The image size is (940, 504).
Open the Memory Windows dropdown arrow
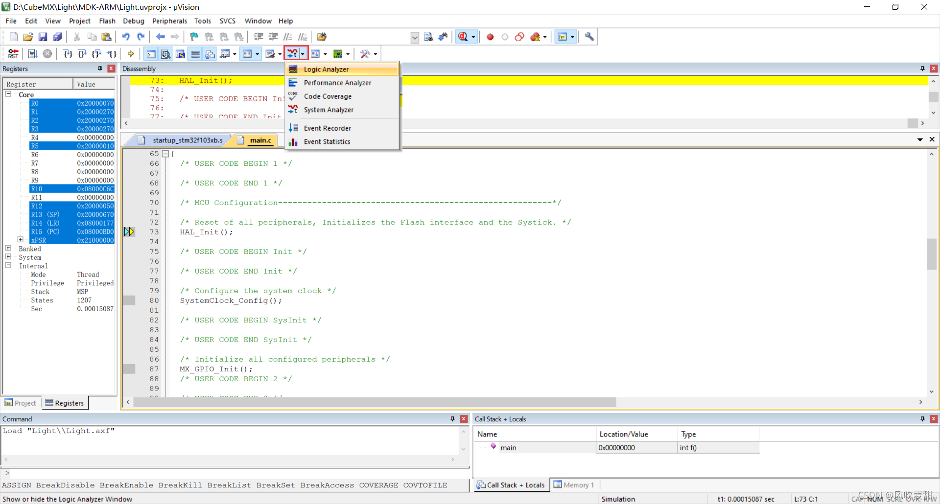pyautogui.click(x=258, y=54)
